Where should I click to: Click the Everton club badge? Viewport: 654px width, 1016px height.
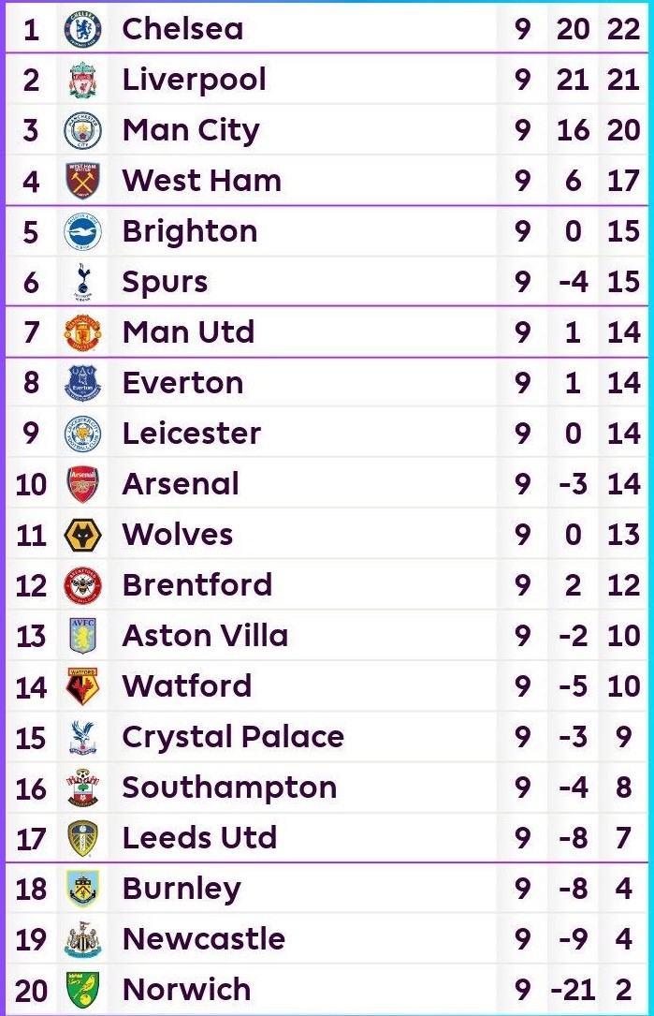tap(82, 383)
